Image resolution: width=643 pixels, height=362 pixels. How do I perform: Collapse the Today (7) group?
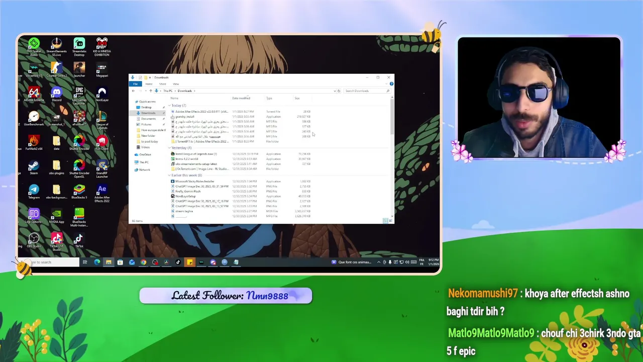[169, 106]
